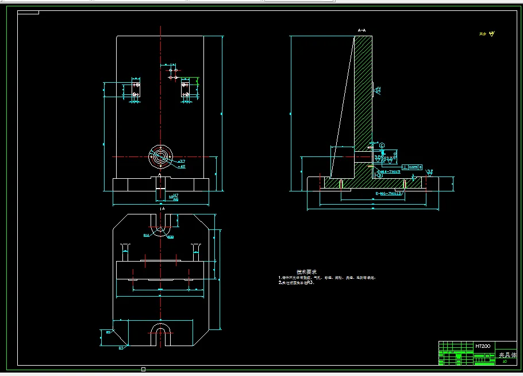Viewport: 523px width, 376px height.
Task: Select the ø37 diameter dimension label
Action: tap(182, 162)
